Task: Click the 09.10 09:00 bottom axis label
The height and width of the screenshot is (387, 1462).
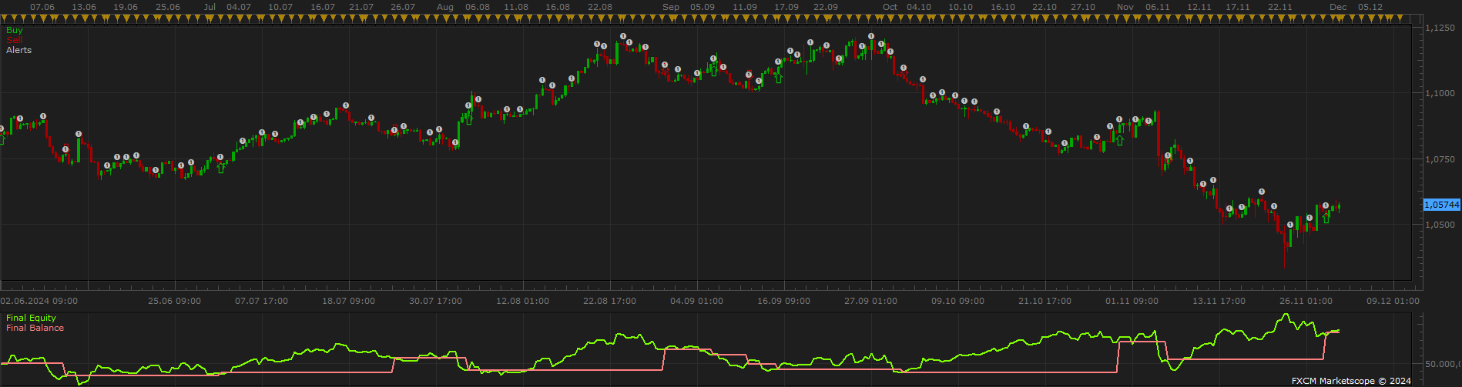Action: click(958, 301)
